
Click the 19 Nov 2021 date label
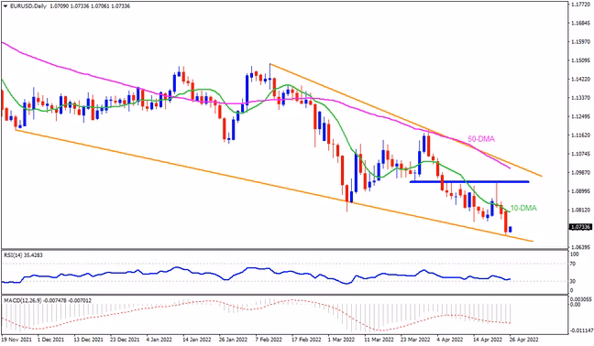tap(16, 340)
